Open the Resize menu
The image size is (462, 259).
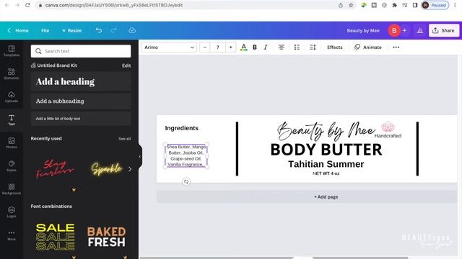click(72, 30)
